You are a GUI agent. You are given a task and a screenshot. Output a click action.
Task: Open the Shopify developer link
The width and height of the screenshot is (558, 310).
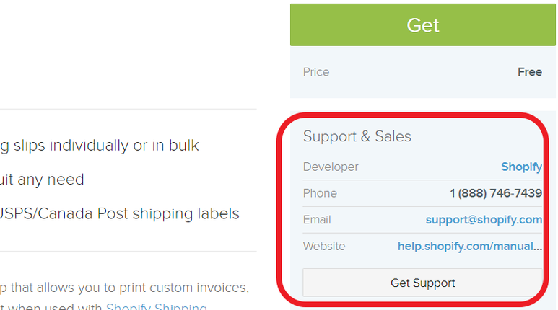click(x=521, y=167)
